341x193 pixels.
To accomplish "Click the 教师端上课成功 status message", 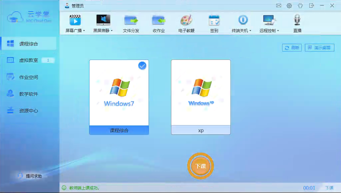I will pyautogui.click(x=84, y=188).
